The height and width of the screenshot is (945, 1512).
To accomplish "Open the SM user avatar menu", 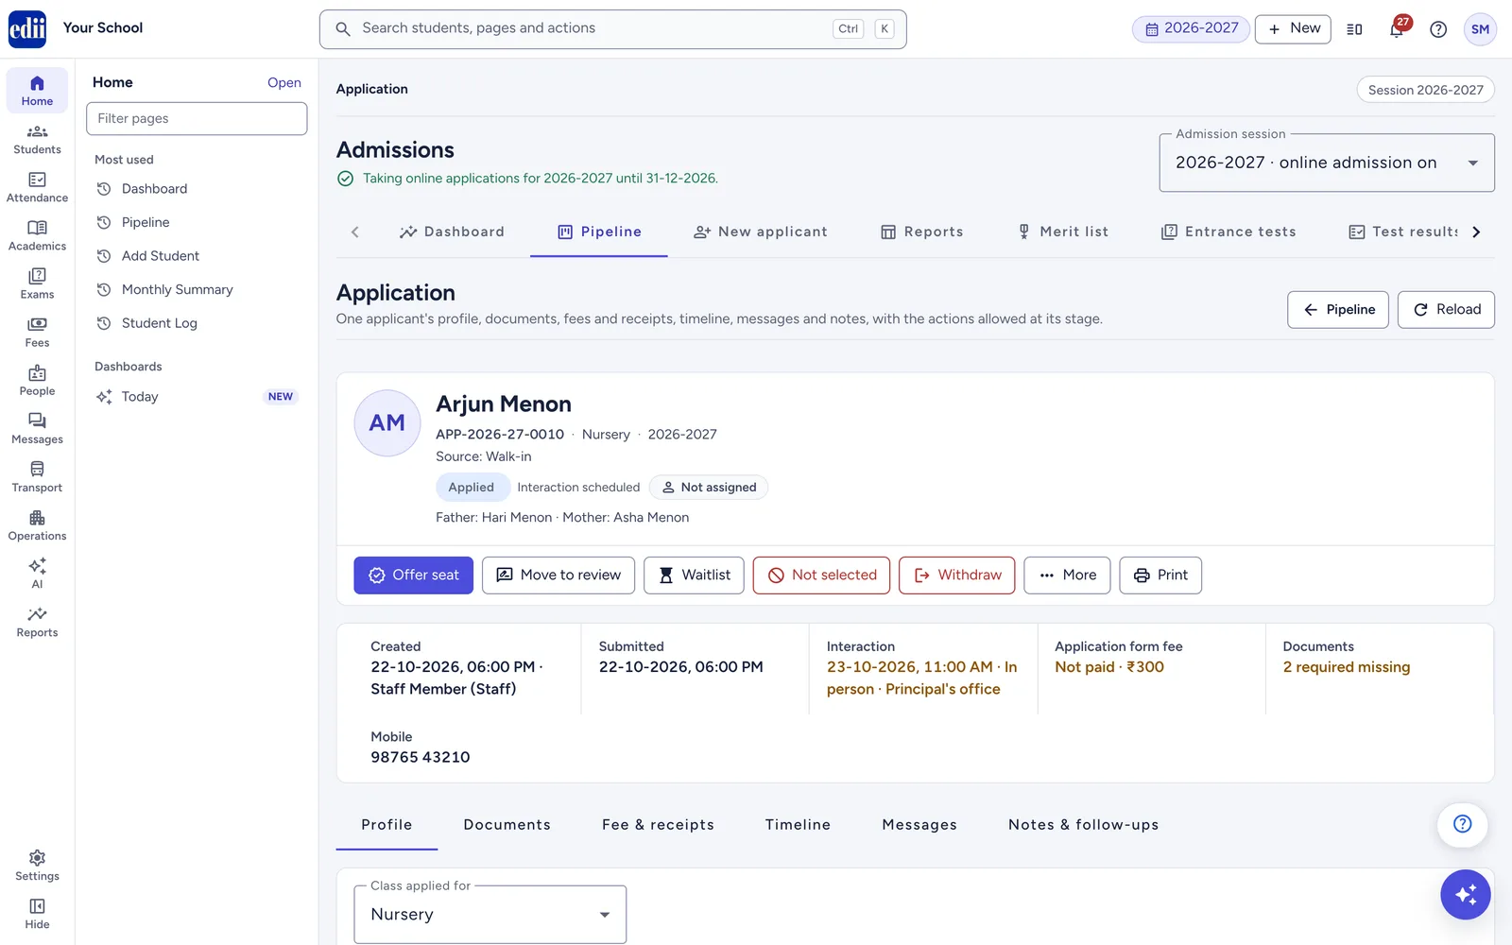I will click(x=1480, y=29).
